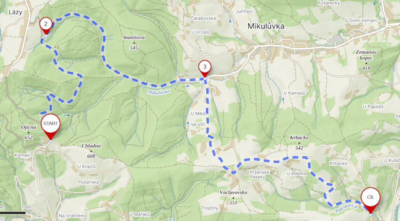Click the Požařiska place label
The image size is (400, 221).
coord(88,182)
